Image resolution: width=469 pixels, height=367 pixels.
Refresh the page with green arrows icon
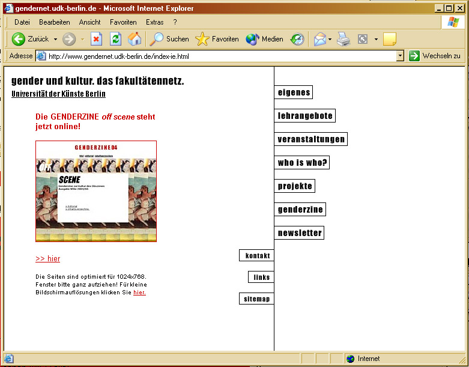(x=115, y=39)
